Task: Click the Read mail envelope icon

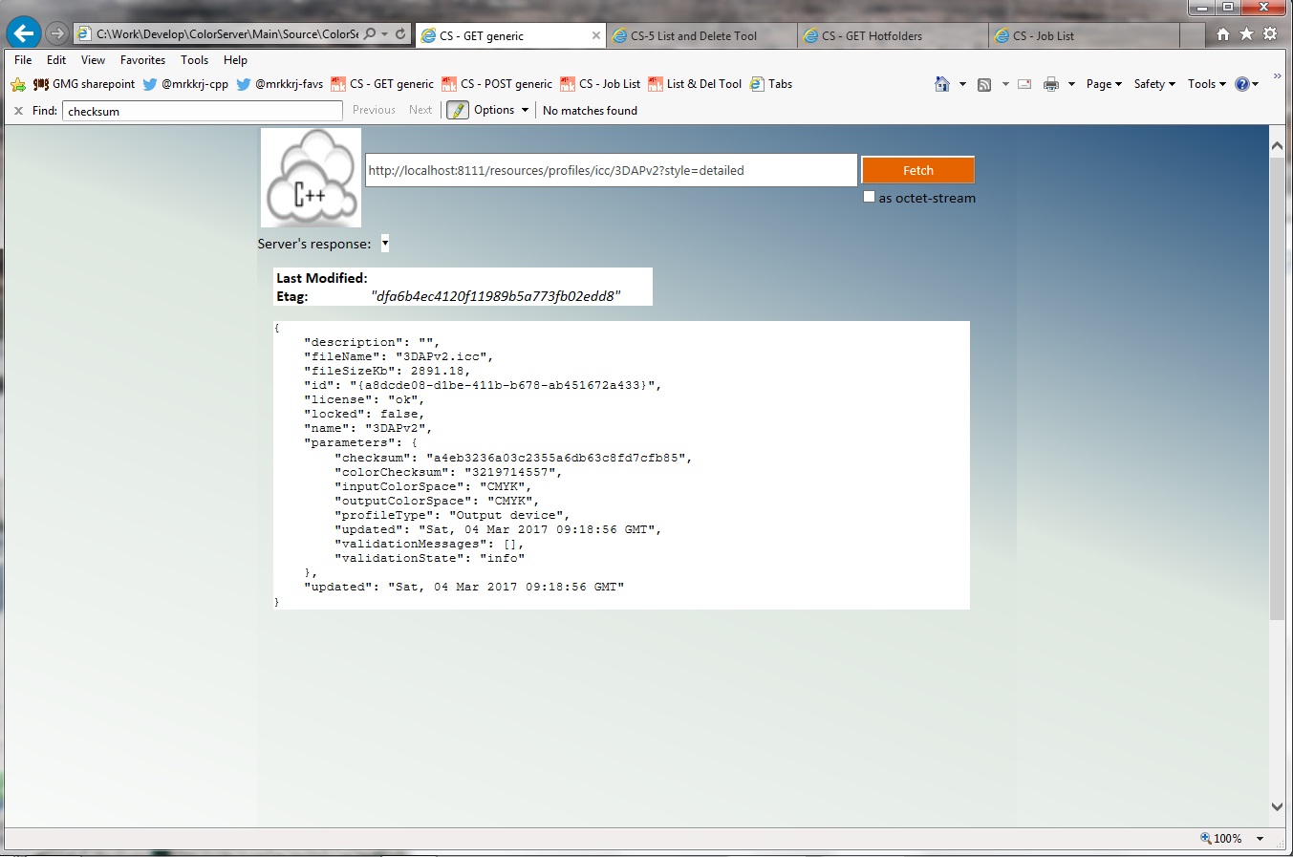Action: click(x=1024, y=84)
